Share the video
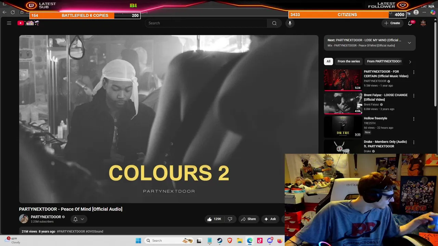This screenshot has height=246, width=438. point(248,219)
